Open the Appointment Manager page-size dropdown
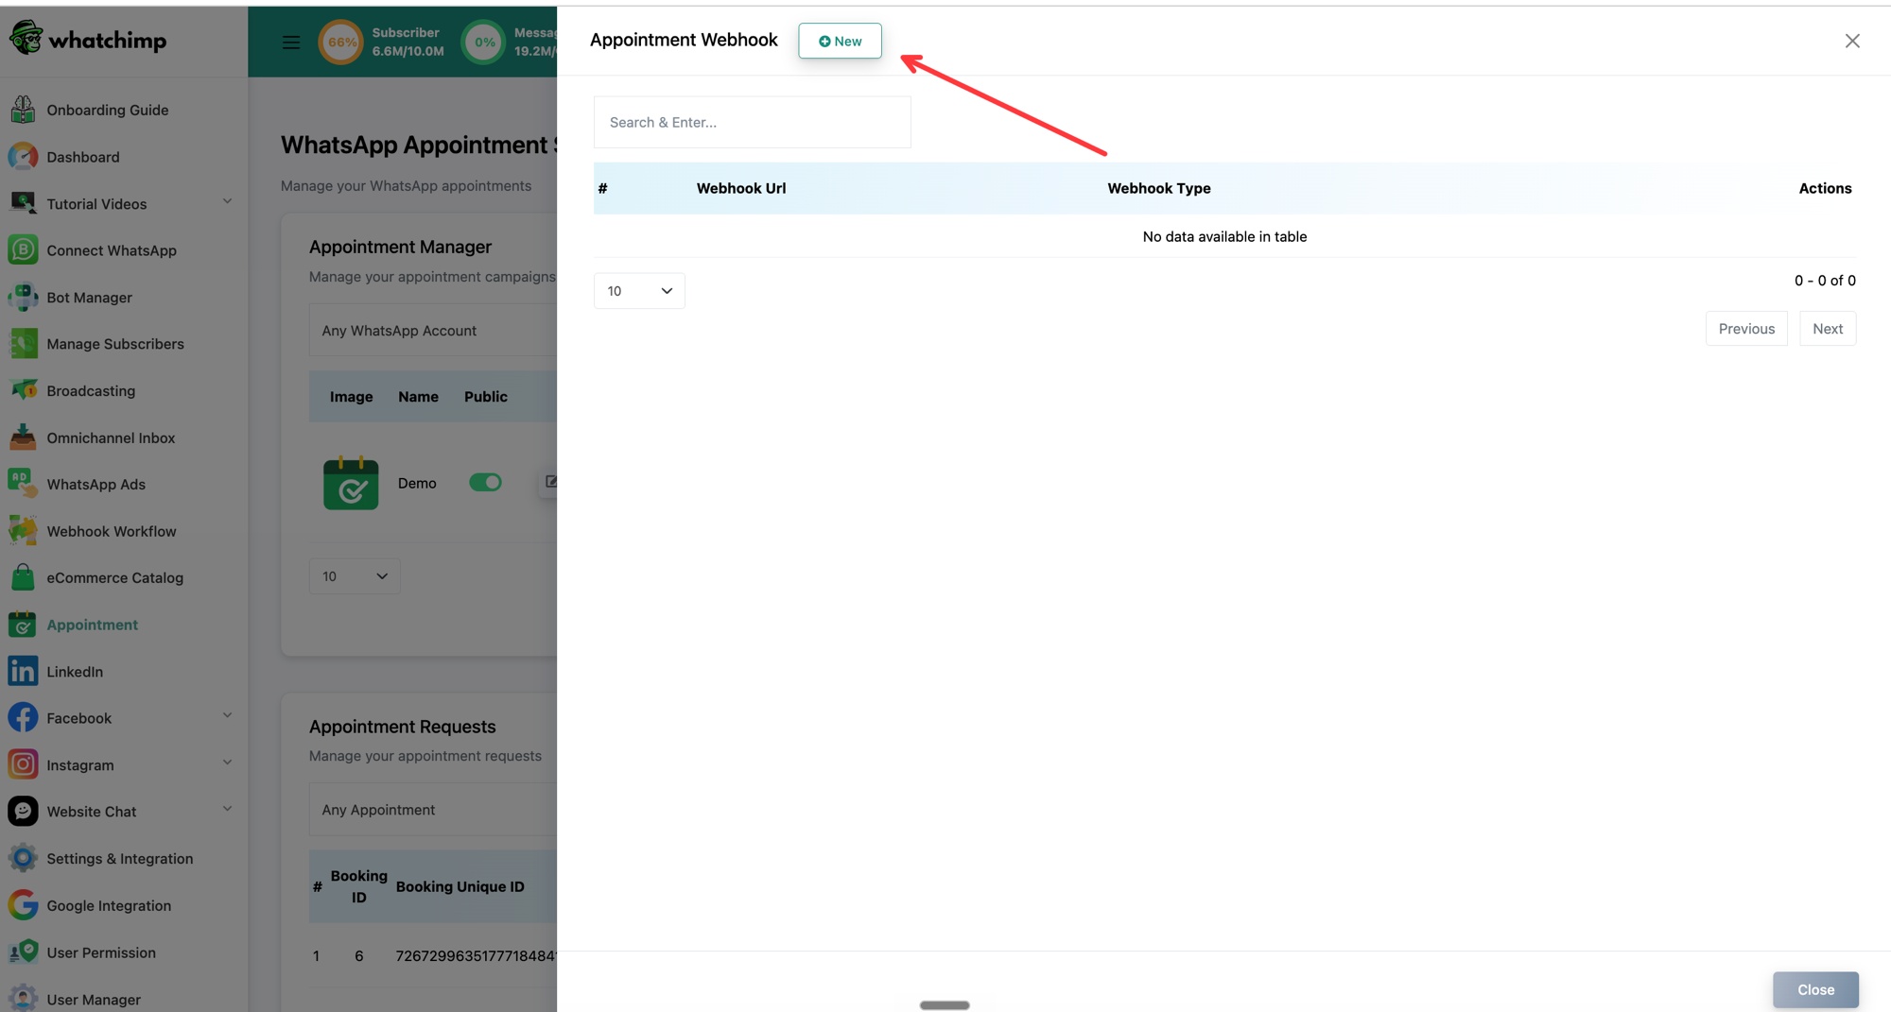Image resolution: width=1891 pixels, height=1012 pixels. click(x=355, y=575)
